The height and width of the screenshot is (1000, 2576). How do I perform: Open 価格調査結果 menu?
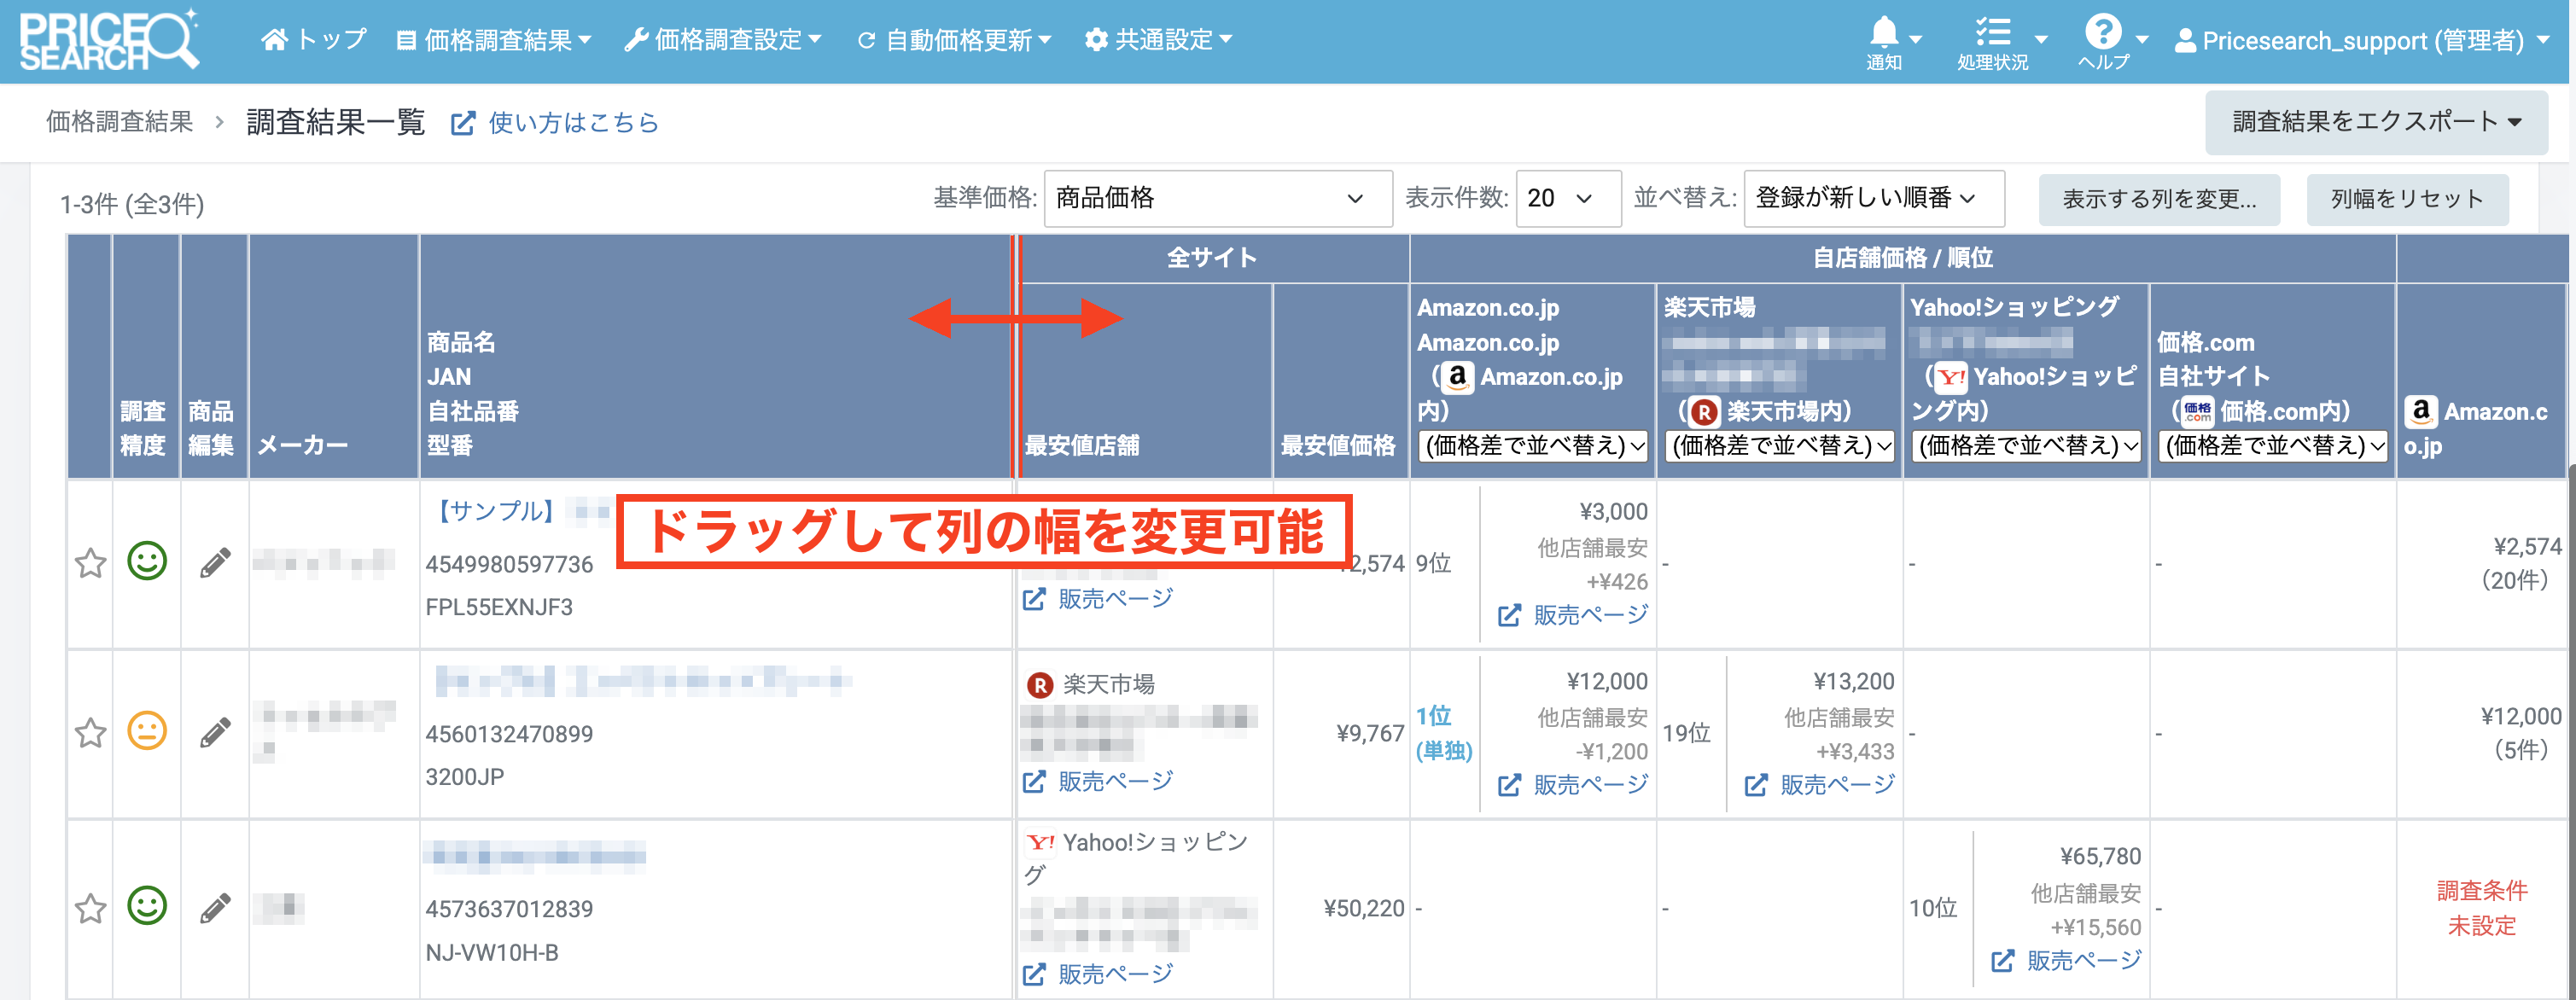(495, 40)
